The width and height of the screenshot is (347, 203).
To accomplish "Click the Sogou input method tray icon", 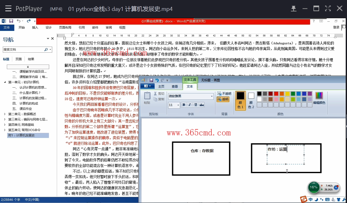I will pyautogui.click(x=304, y=199).
